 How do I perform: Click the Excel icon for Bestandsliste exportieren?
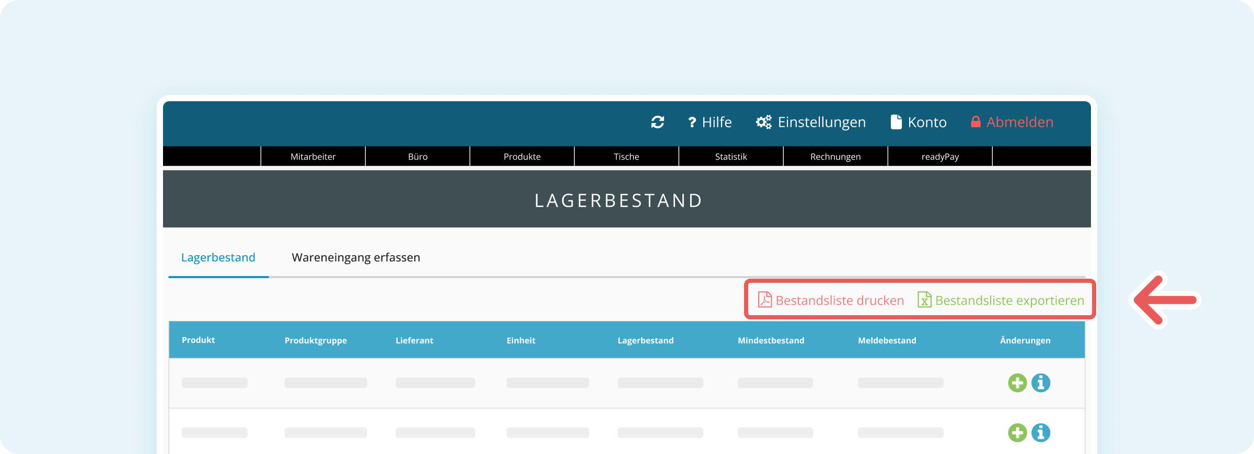click(x=924, y=300)
